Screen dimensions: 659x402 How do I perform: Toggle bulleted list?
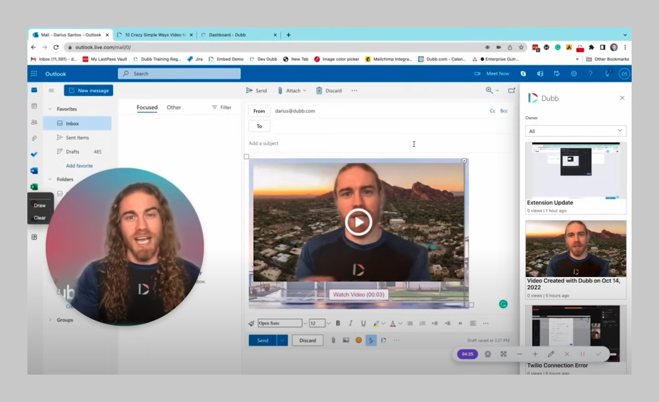click(x=410, y=323)
